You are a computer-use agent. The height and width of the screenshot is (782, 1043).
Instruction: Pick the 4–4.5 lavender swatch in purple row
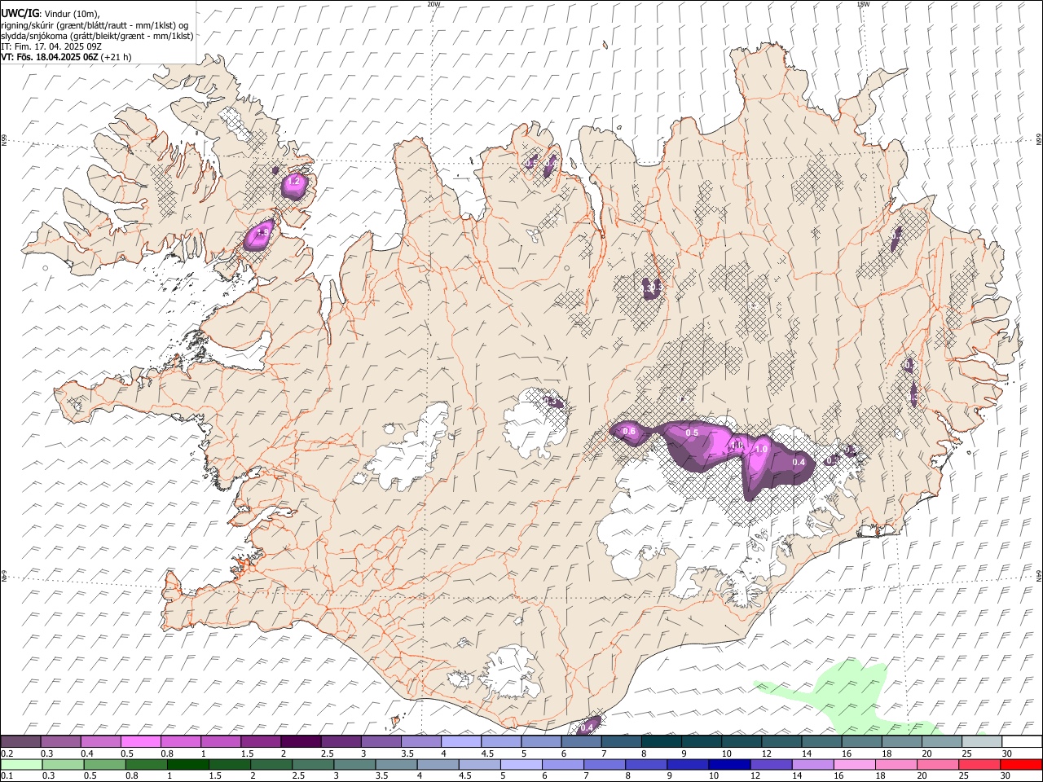point(461,742)
